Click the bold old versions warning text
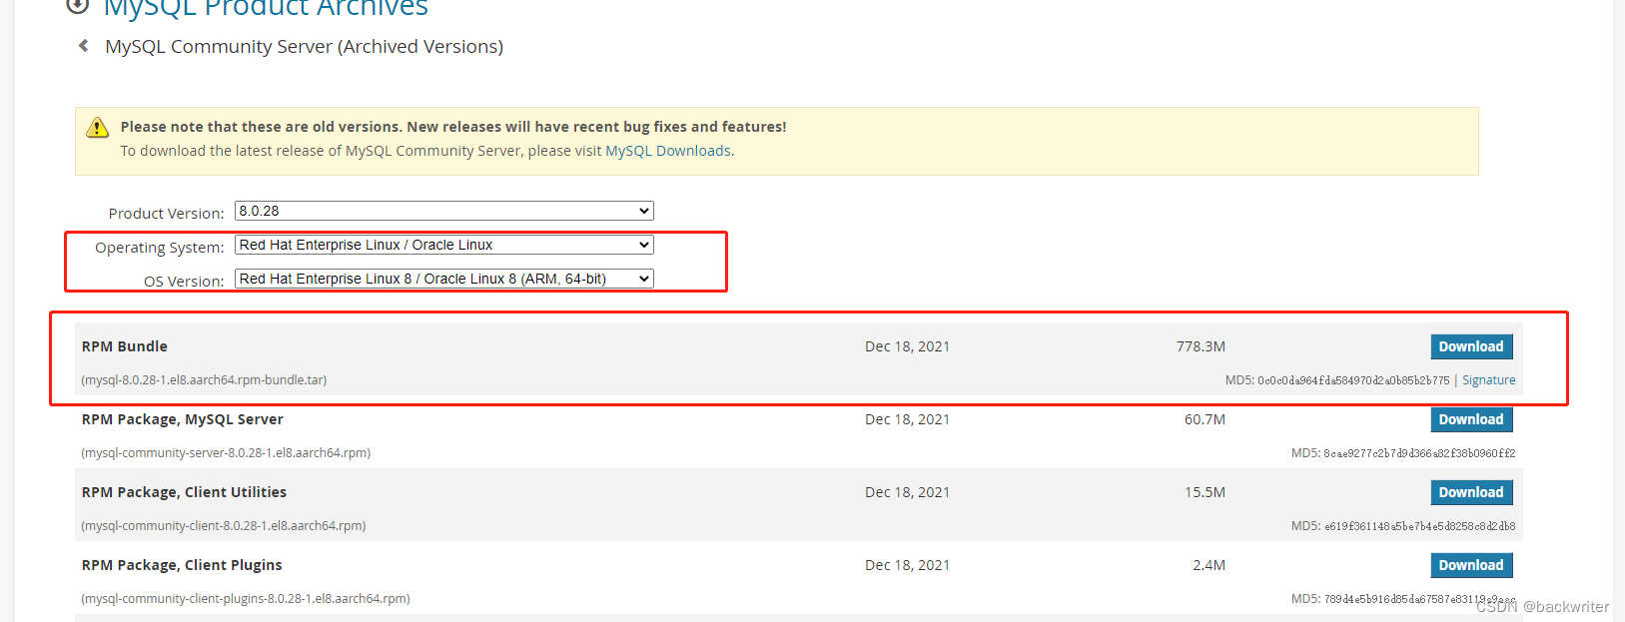The height and width of the screenshot is (622, 1625). pyautogui.click(x=453, y=127)
